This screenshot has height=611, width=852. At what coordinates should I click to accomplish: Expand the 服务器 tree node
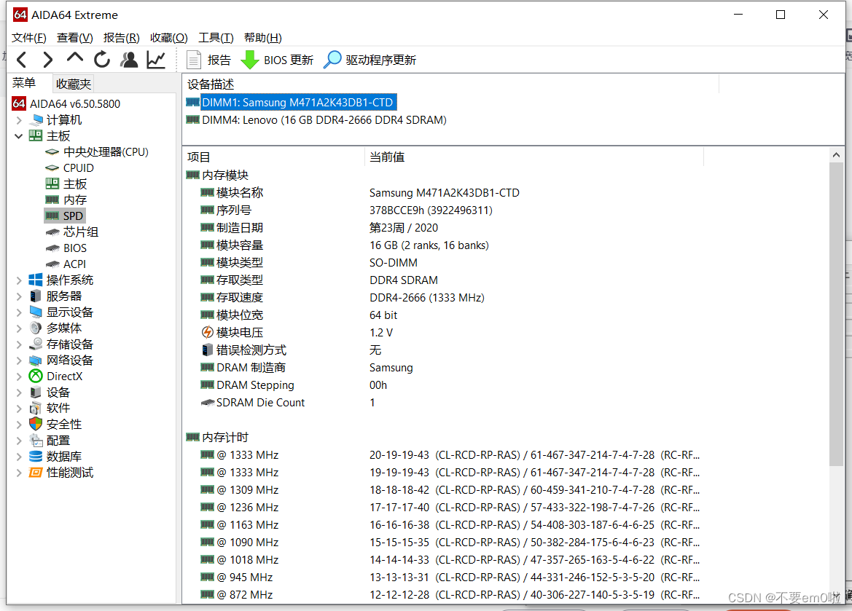pos(19,296)
